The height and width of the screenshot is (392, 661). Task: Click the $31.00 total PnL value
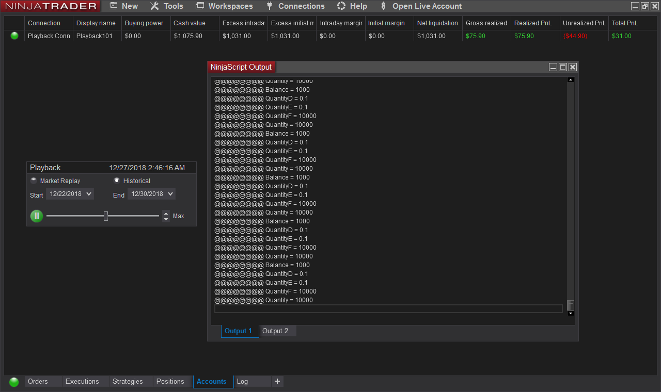coord(622,36)
